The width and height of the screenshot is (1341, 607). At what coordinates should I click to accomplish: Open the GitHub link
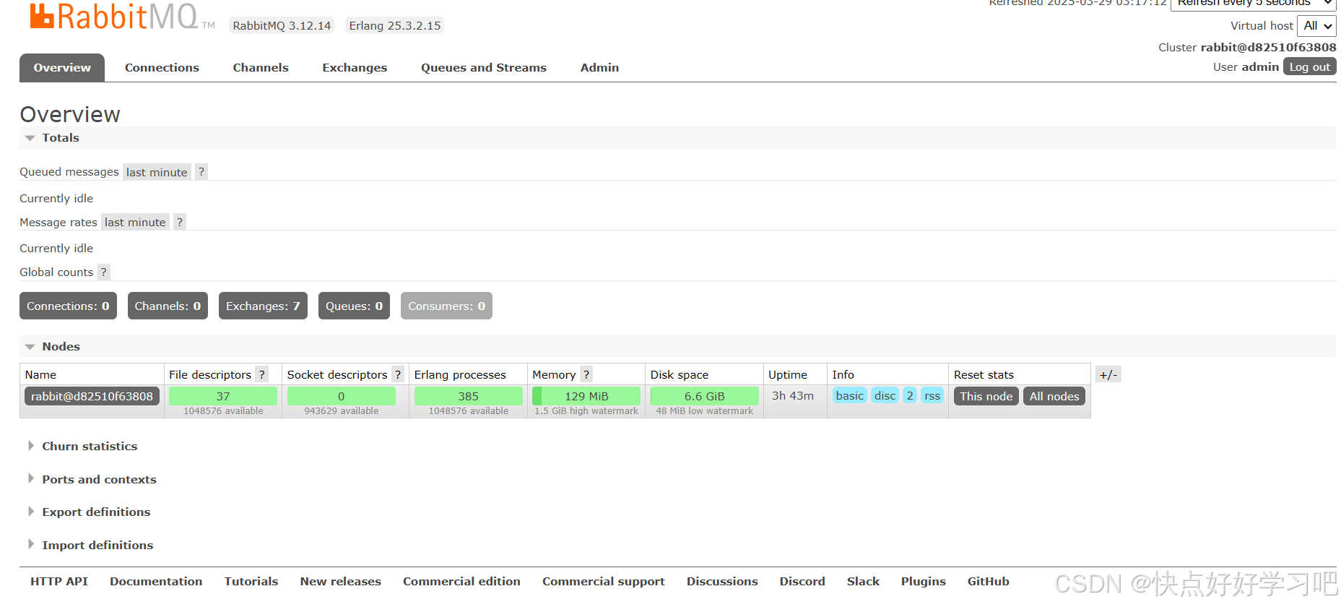point(989,581)
